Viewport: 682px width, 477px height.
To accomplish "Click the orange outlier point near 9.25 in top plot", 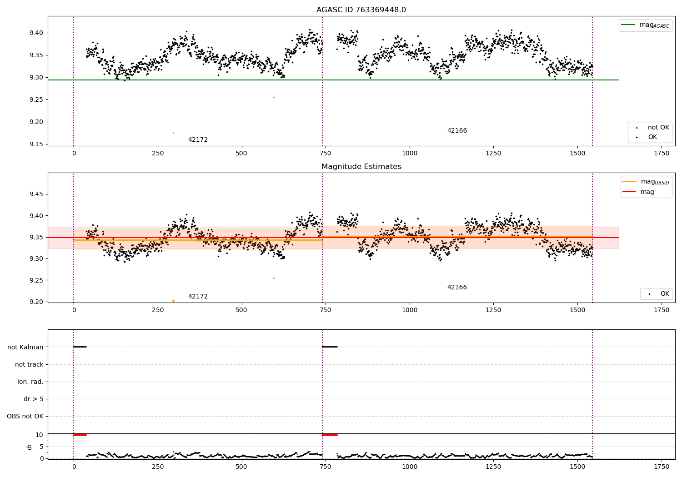I will pos(274,97).
